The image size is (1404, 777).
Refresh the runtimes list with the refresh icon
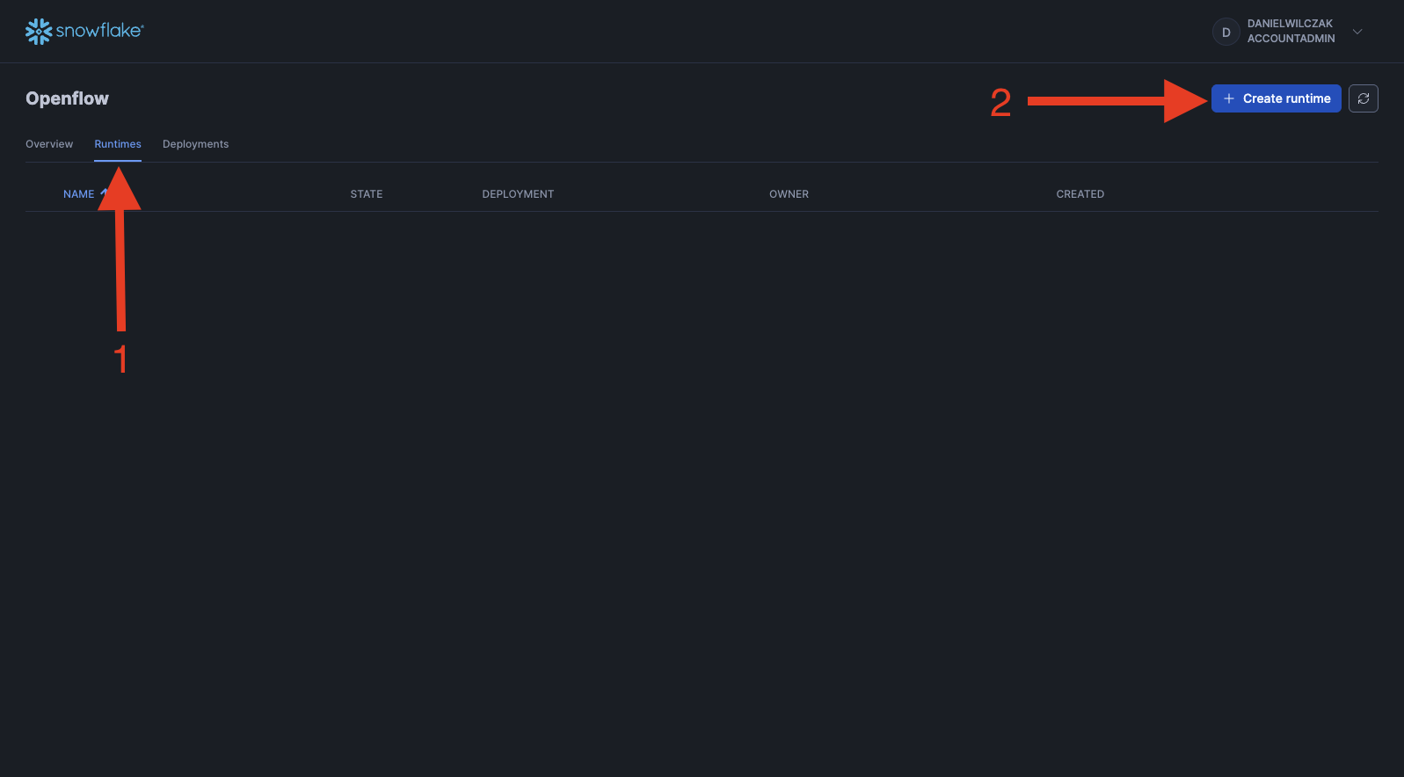(1364, 98)
